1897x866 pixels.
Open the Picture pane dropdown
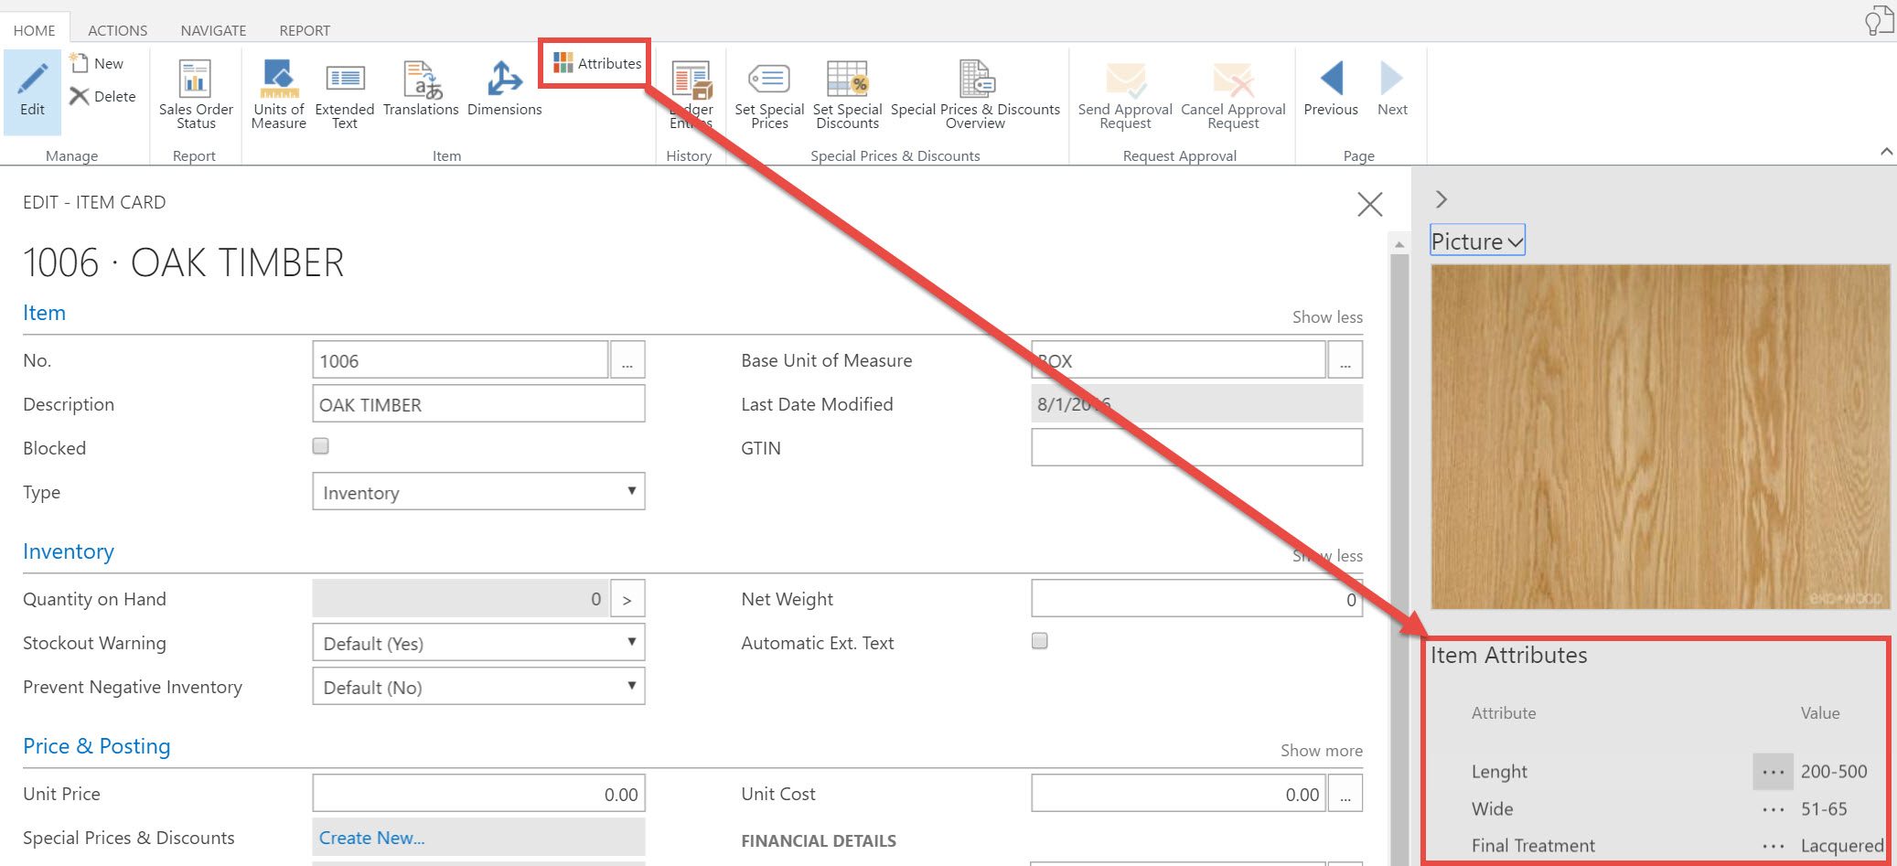click(x=1476, y=241)
